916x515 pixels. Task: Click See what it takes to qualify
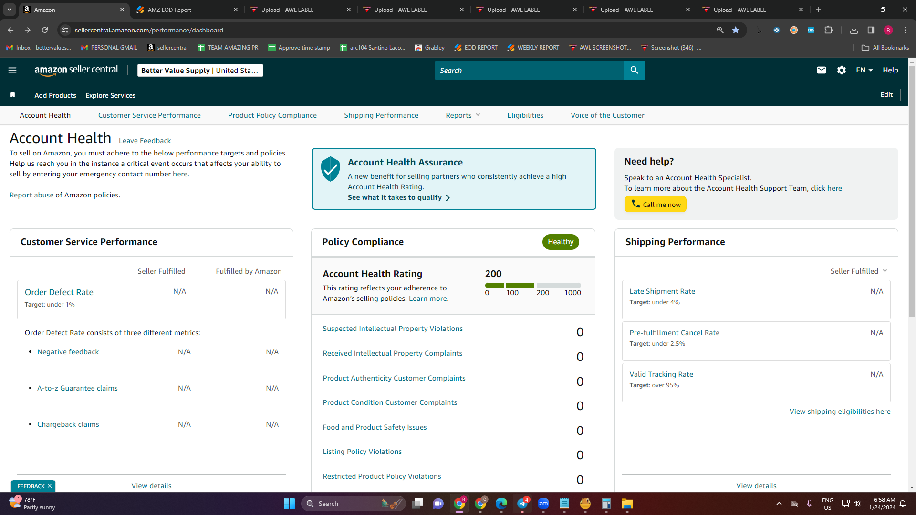[x=399, y=197]
